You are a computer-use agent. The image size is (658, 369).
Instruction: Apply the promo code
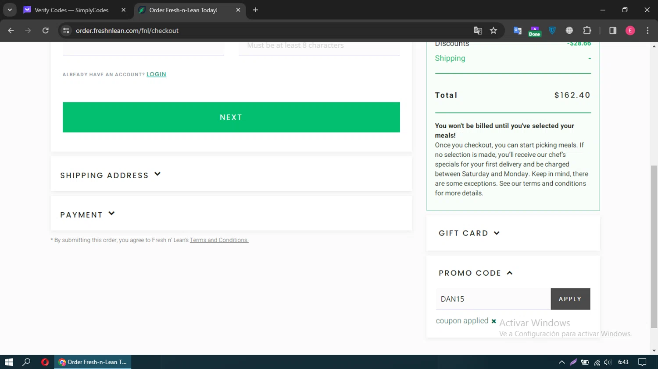570,299
